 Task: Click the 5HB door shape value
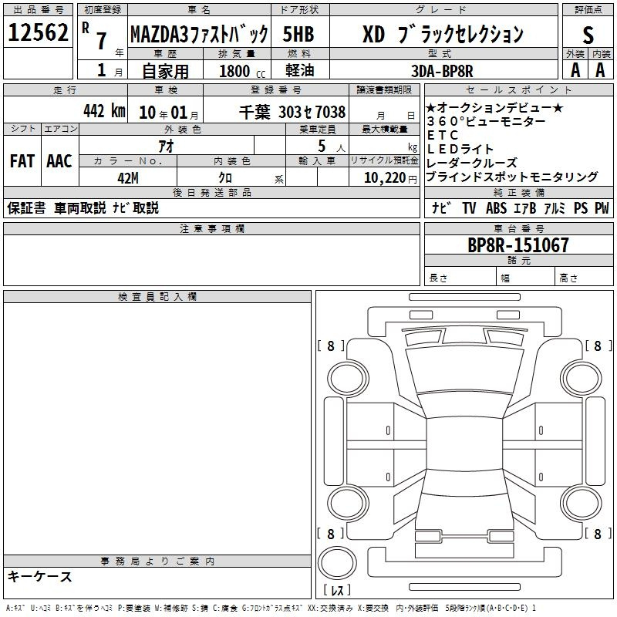tap(300, 34)
